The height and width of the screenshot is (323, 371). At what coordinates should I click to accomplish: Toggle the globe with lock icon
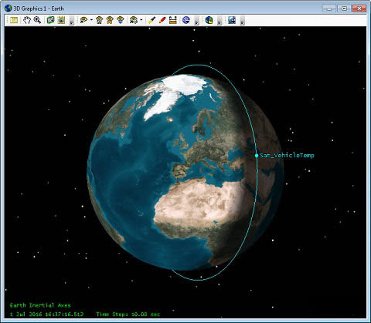point(209,20)
